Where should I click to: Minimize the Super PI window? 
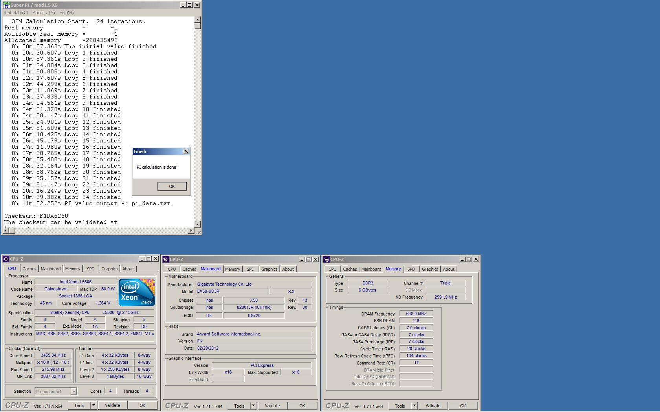[x=183, y=5]
